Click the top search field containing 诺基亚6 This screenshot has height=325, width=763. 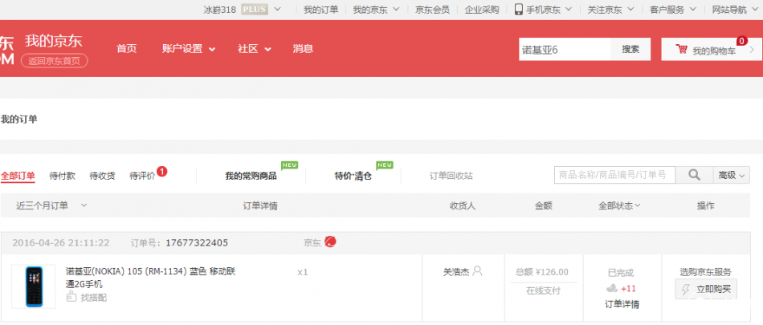pyautogui.click(x=565, y=49)
